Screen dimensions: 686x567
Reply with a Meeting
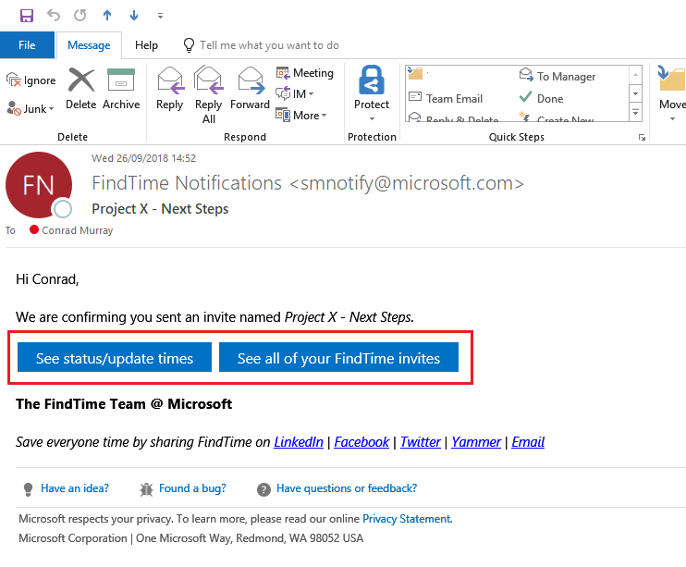pyautogui.click(x=305, y=73)
